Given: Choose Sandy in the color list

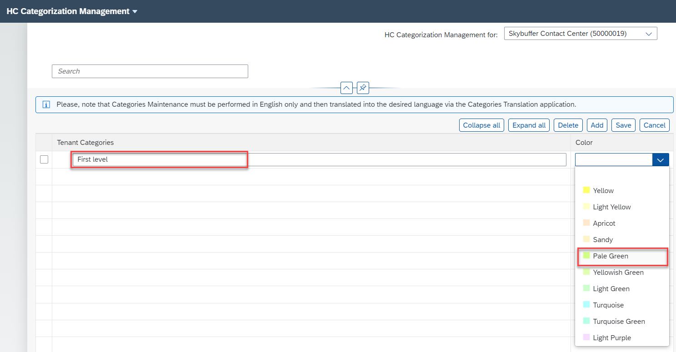Looking at the screenshot, I should coord(622,239).
